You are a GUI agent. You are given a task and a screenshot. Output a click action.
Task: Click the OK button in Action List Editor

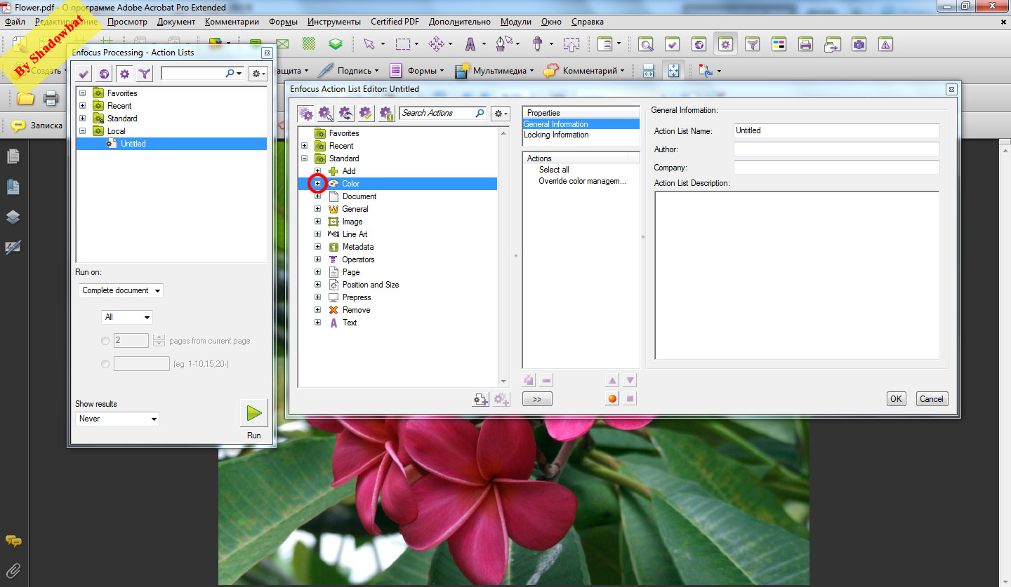coord(896,398)
